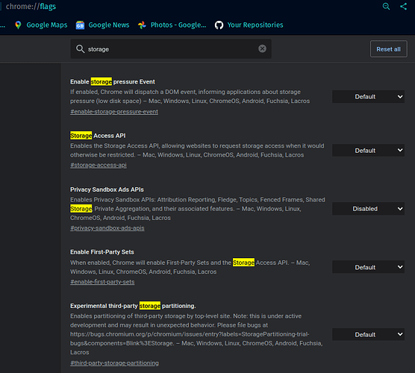Open dropdown for Enable First-Party Sets
This screenshot has width=415, height=373.
click(368, 267)
